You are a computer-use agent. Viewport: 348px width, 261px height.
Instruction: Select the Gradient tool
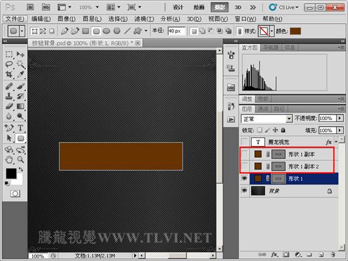tap(20, 106)
